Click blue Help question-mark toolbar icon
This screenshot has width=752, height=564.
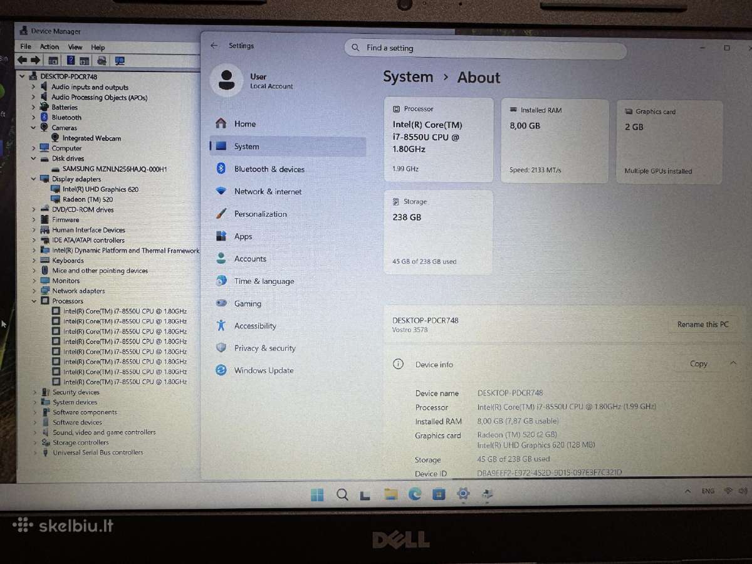coord(71,61)
